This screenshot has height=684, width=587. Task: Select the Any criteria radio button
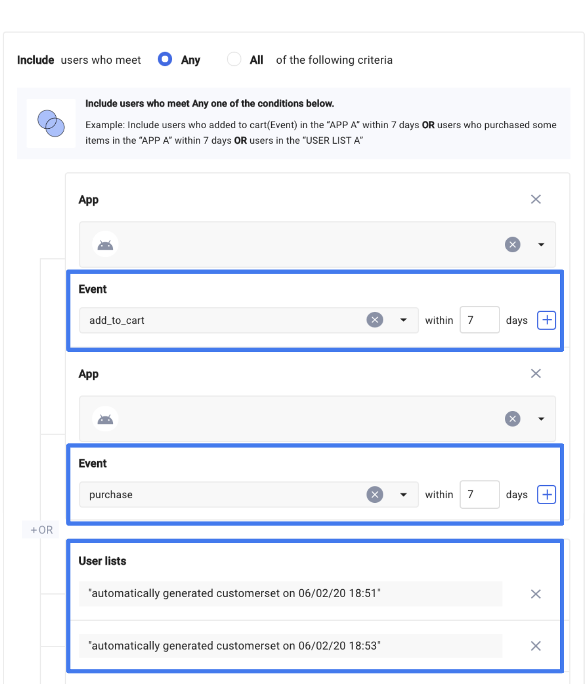click(x=165, y=59)
